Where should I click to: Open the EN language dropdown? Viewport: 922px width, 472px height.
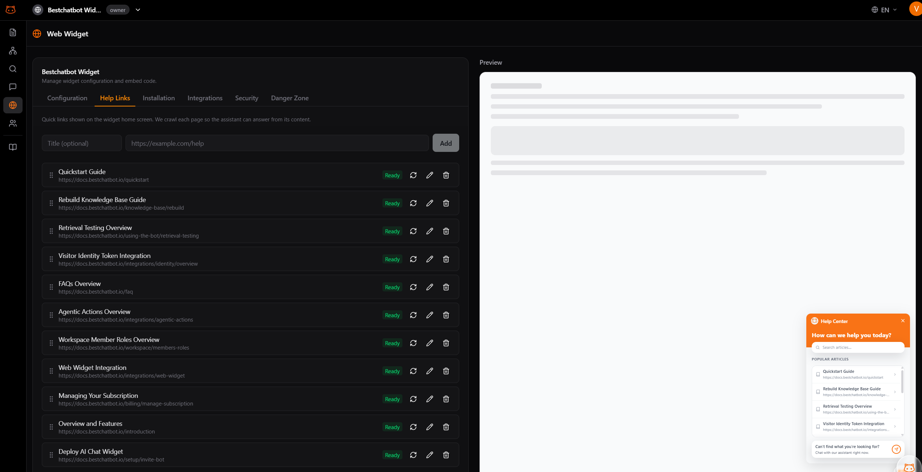tap(884, 10)
